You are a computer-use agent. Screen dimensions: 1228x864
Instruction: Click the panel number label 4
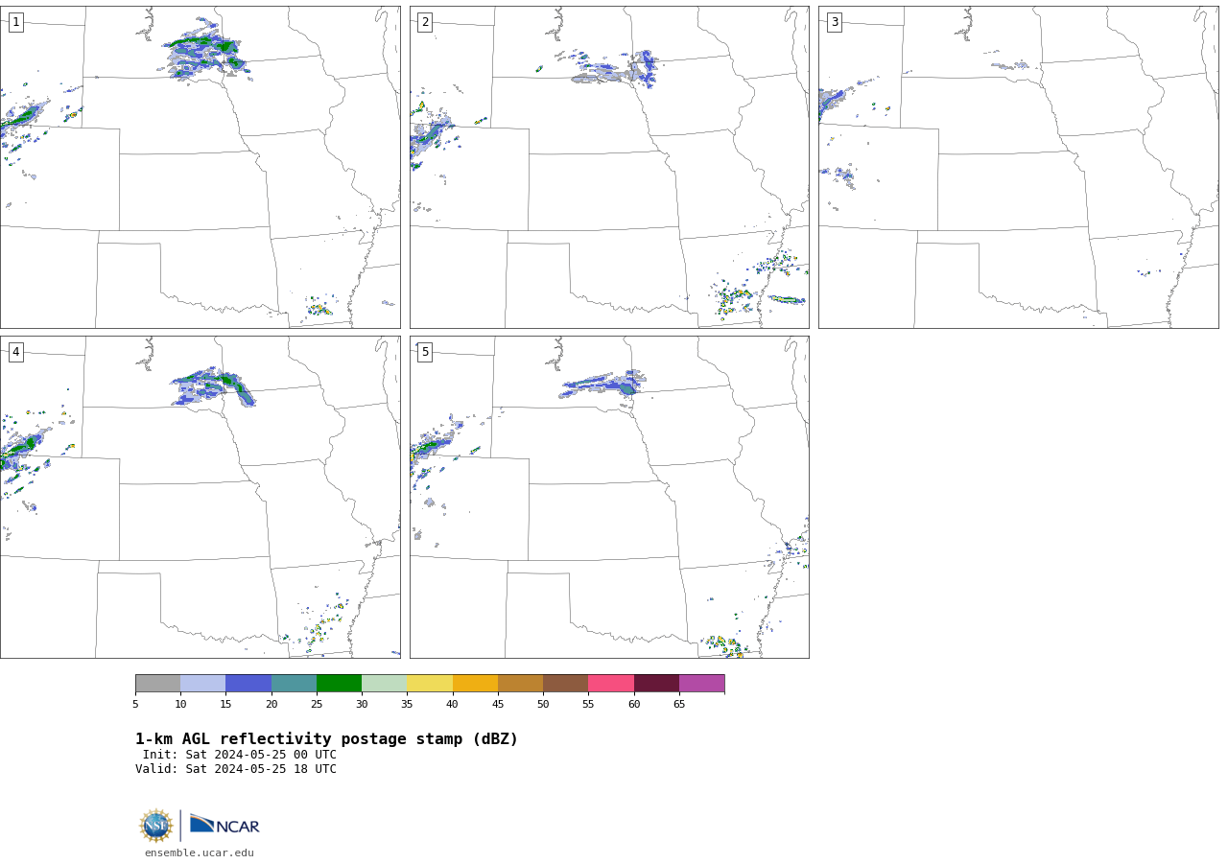pos(15,352)
